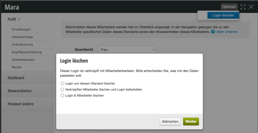Image resolution: width=258 pixels, height=133 pixels.
Task: Follow the Mehr erfahren link
Action: pyautogui.click(x=227, y=32)
